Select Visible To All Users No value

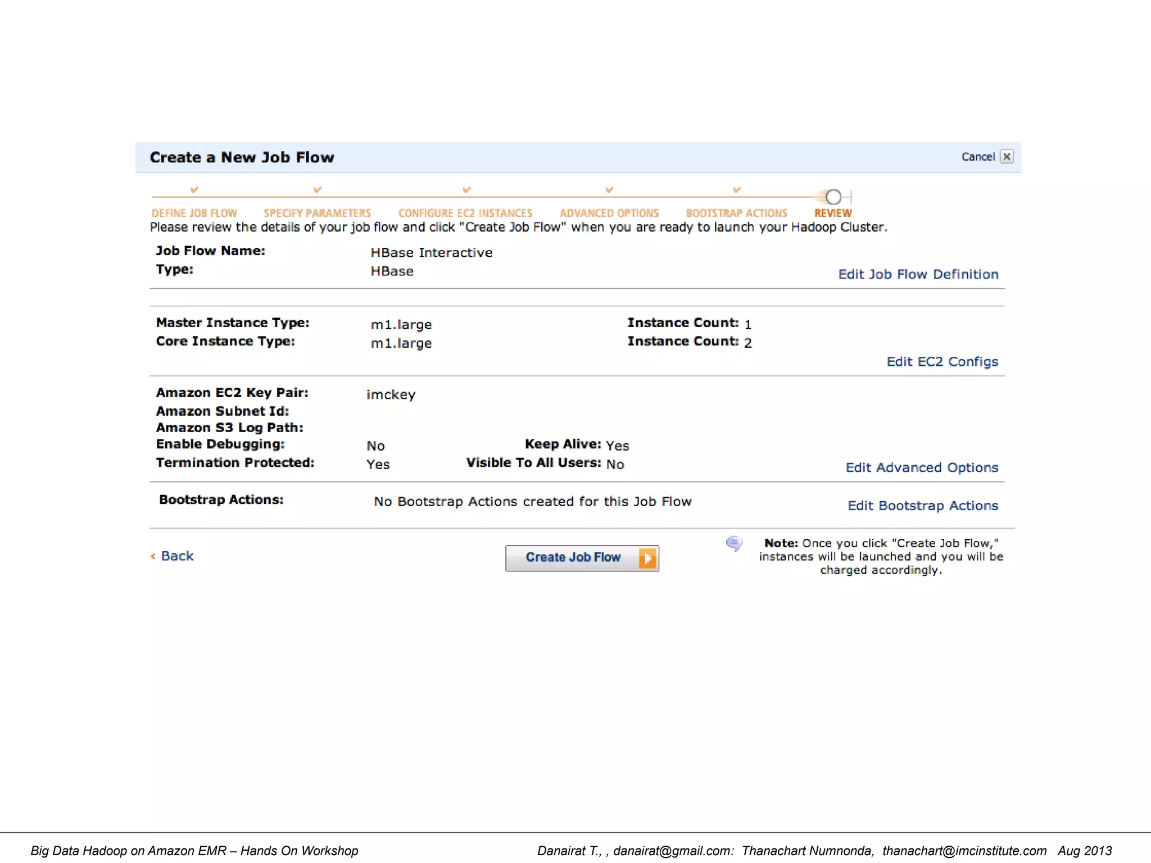click(615, 464)
